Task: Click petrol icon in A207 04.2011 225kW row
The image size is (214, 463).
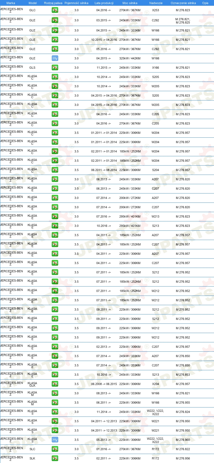Action: pos(55,254)
